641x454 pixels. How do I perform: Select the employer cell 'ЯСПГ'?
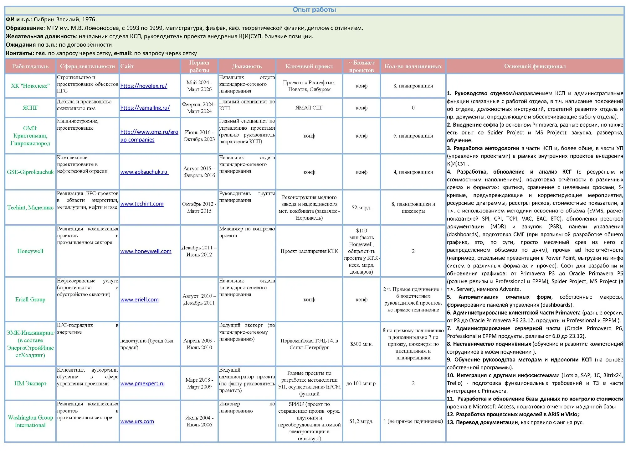coord(30,108)
